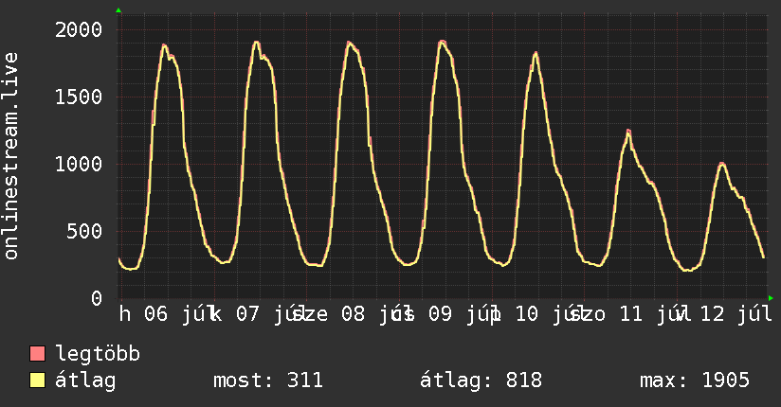The width and height of the screenshot is (781, 407).
Task: Click the 11 júl date label
Action: tap(656, 314)
